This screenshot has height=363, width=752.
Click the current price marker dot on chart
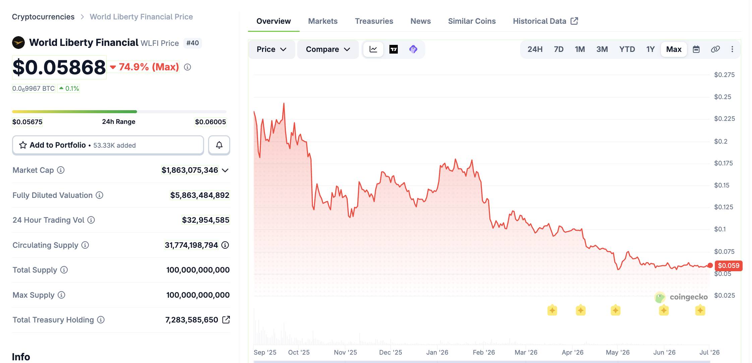tap(710, 266)
